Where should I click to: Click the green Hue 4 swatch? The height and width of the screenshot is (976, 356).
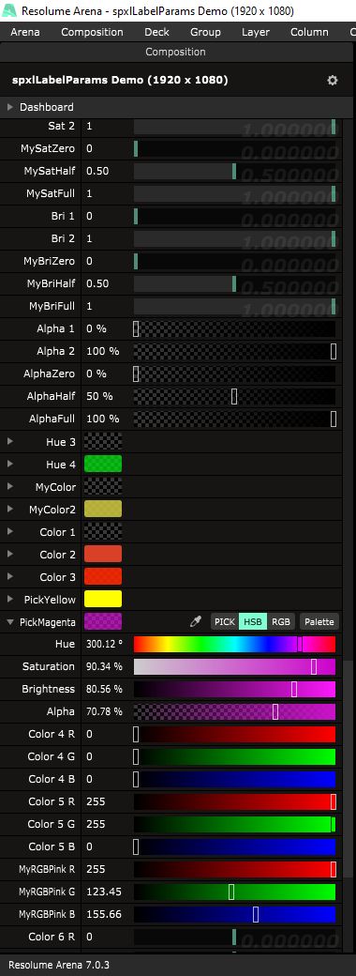(x=102, y=464)
